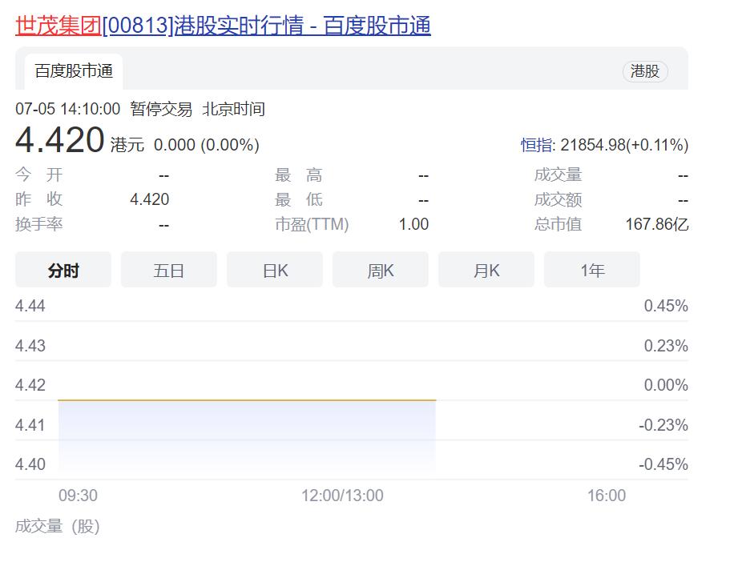734x570 pixels.
Task: Click the 成交量（股）section label
Action: point(58,527)
